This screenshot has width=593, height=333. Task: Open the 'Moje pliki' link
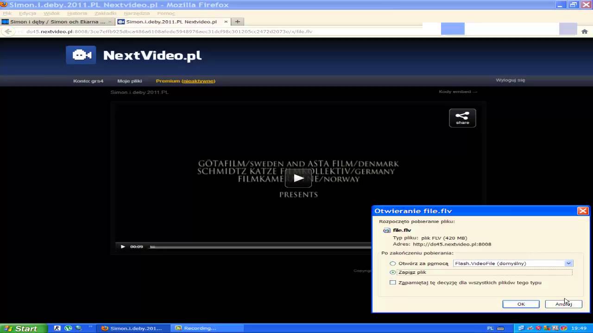[130, 81]
